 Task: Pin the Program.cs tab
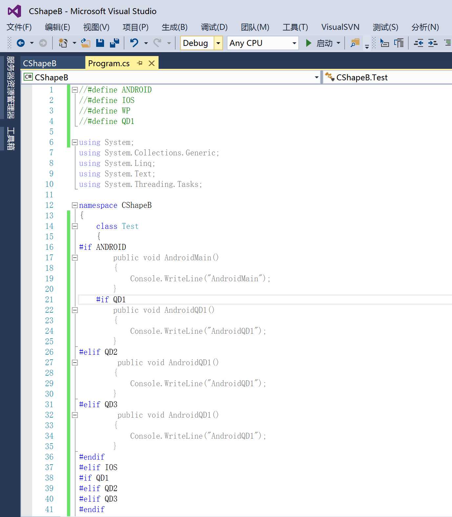pyautogui.click(x=140, y=63)
